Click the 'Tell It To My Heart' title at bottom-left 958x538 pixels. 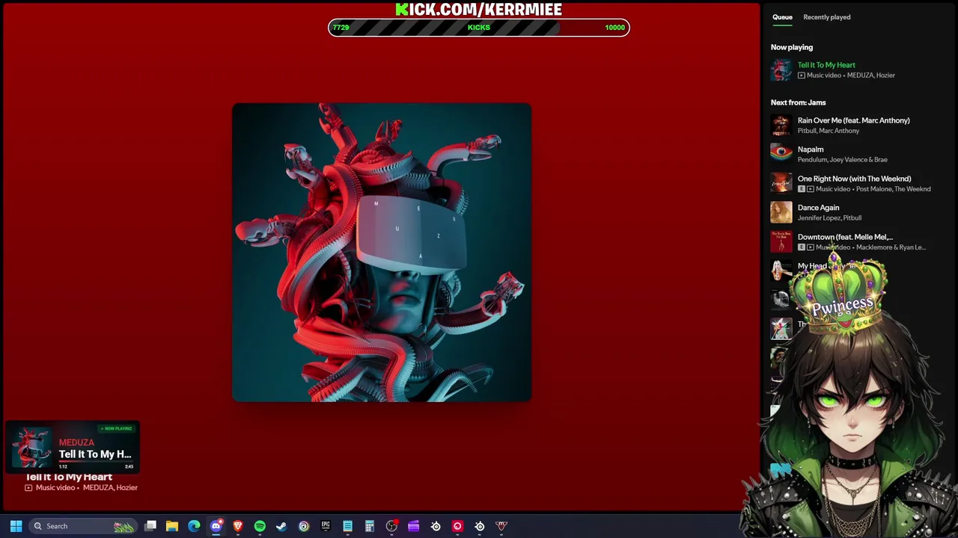[x=69, y=477]
